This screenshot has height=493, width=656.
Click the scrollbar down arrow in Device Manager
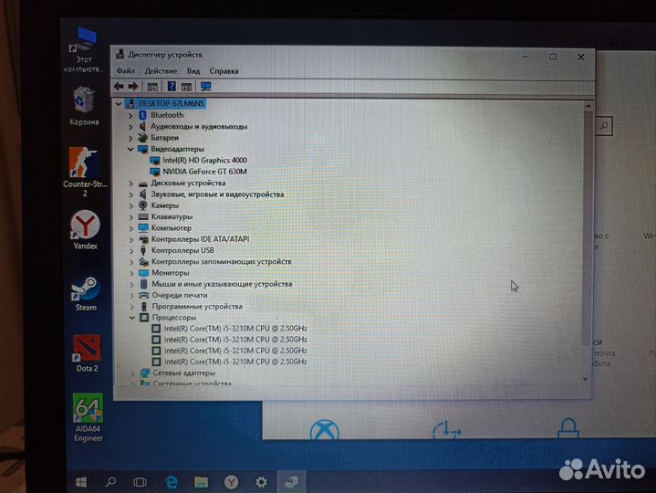(x=586, y=379)
